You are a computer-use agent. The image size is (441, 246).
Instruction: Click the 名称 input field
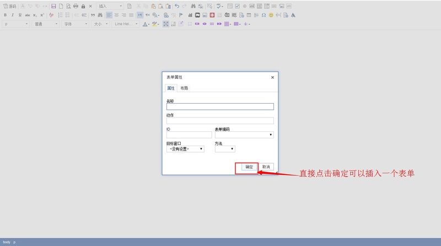tap(219, 107)
